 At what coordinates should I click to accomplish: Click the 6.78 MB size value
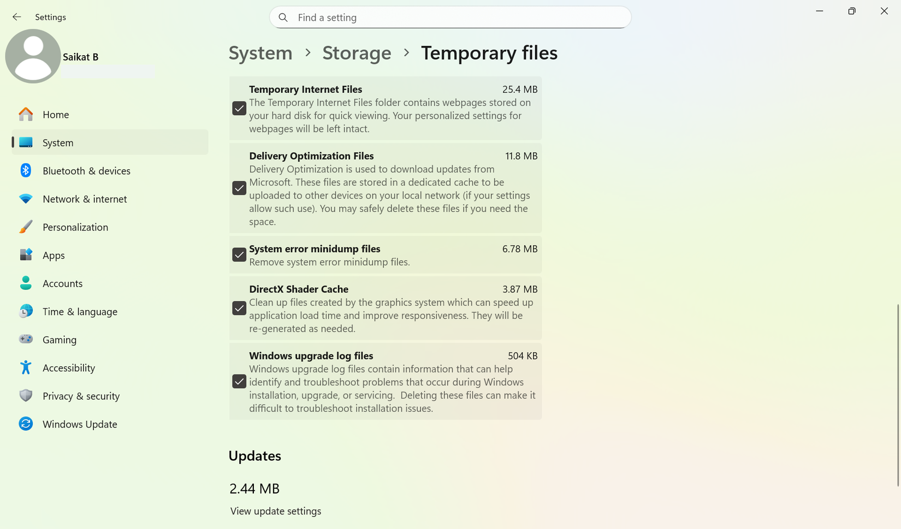coord(520,248)
